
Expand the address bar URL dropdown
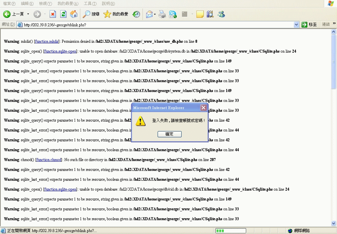[296, 25]
